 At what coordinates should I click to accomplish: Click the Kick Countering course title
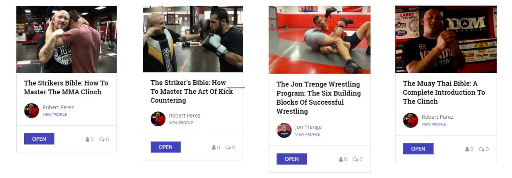(x=192, y=91)
